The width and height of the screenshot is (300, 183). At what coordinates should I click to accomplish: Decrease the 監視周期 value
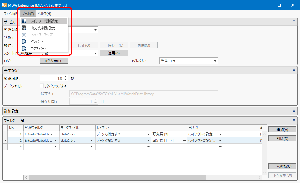click(66, 80)
